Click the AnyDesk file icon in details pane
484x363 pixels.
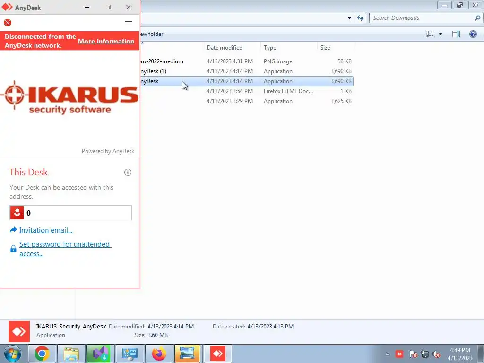click(x=19, y=331)
